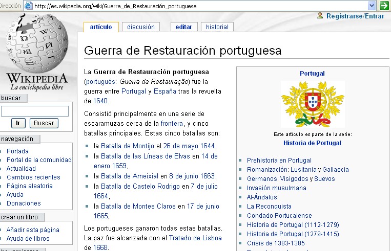This screenshot has width=391, height=251.
Task: Open Historia de Portugal (1112-1279) link
Action: (293, 224)
